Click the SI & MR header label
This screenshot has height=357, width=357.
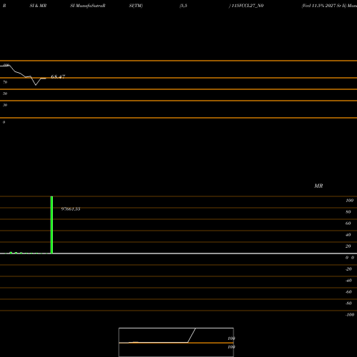(x=38, y=6)
